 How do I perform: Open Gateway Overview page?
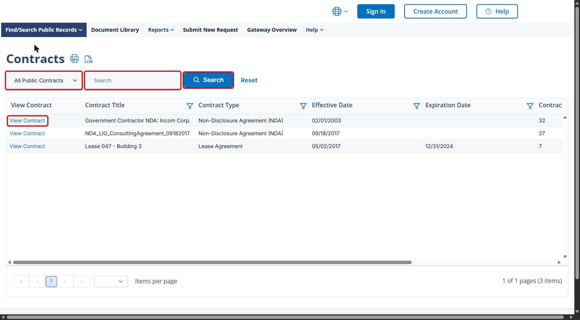(x=272, y=30)
